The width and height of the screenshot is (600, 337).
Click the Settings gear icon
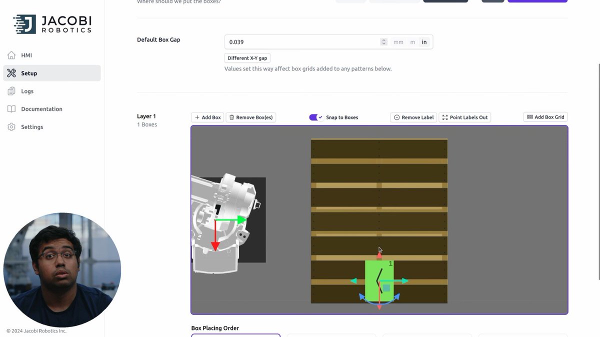[x=11, y=127]
